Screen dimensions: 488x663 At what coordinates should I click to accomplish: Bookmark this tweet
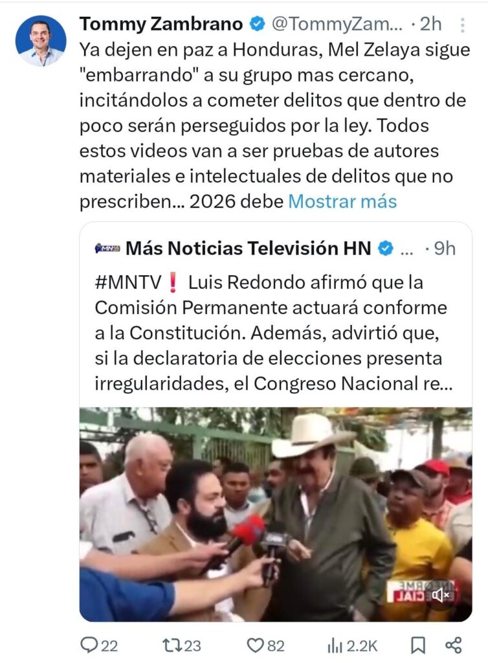pos(418,646)
